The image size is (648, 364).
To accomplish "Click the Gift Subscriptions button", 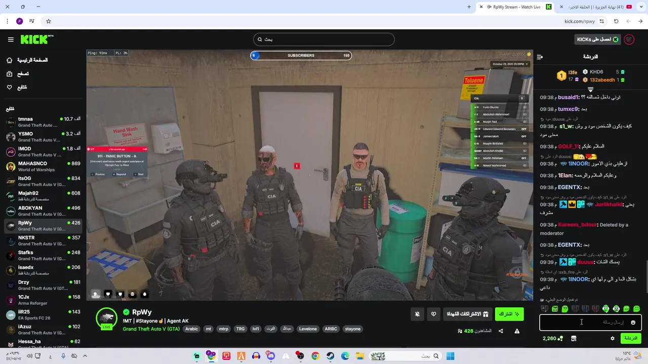I will 467,314.
